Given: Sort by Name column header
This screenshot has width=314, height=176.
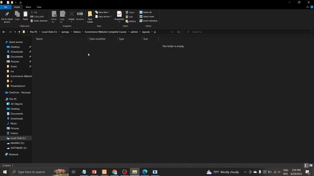Looking at the screenshot, I should click(x=61, y=39).
